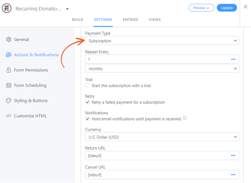Viewport: 251px width, 183px height.
Task: Click the Payment Type label
Action: pos(98,33)
